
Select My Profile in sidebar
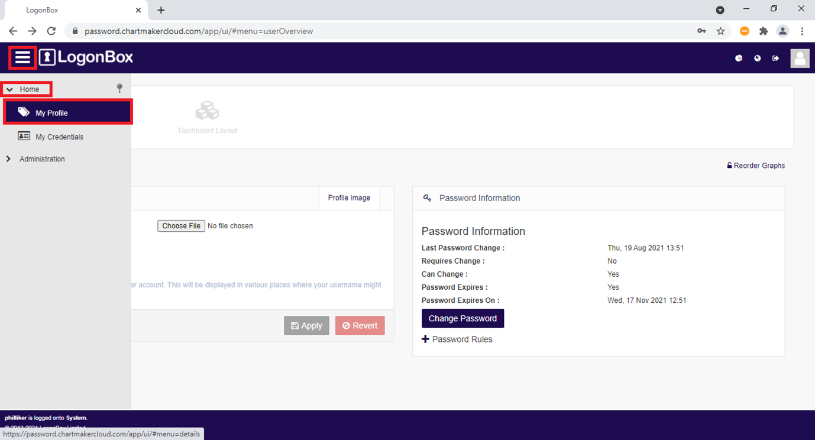point(51,113)
